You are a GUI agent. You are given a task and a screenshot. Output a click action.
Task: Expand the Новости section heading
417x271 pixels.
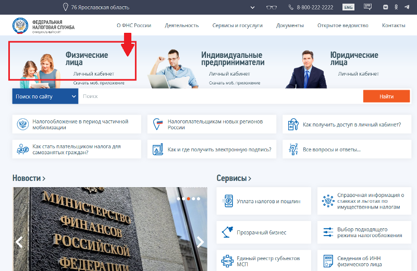click(x=29, y=178)
